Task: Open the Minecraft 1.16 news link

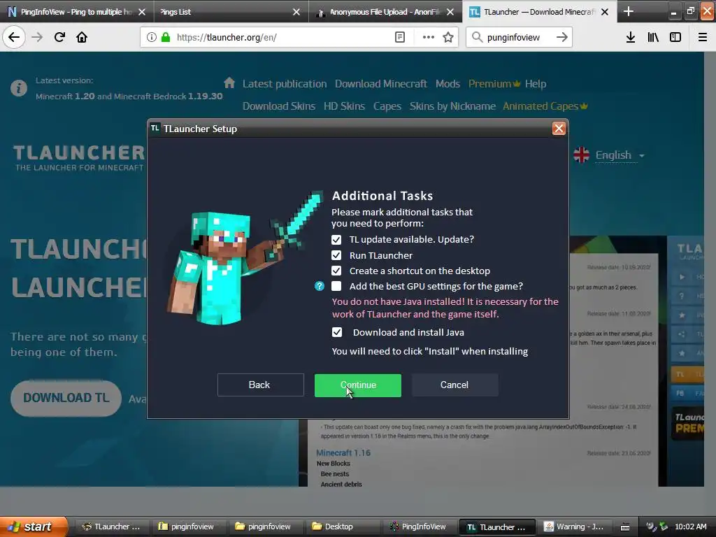Action: pyautogui.click(x=343, y=452)
